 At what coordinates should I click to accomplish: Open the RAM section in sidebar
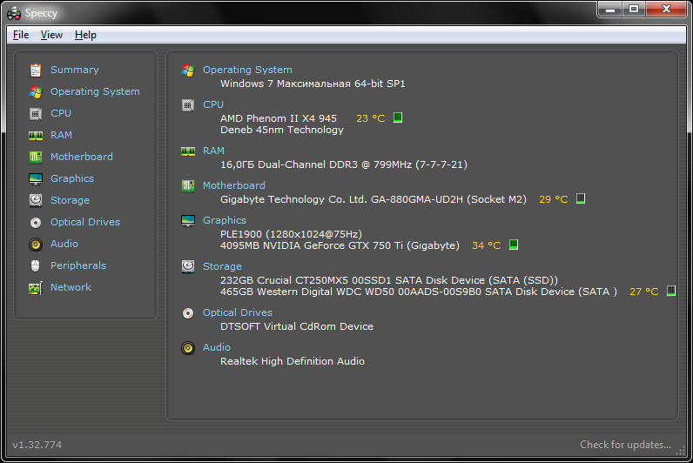coord(61,135)
